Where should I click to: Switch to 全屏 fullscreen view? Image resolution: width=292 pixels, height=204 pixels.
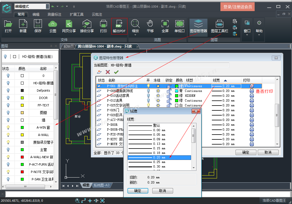tap(165, 26)
